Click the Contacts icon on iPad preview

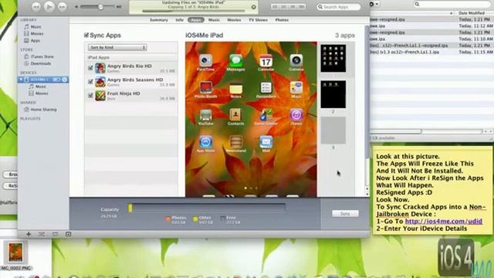[x=235, y=115]
